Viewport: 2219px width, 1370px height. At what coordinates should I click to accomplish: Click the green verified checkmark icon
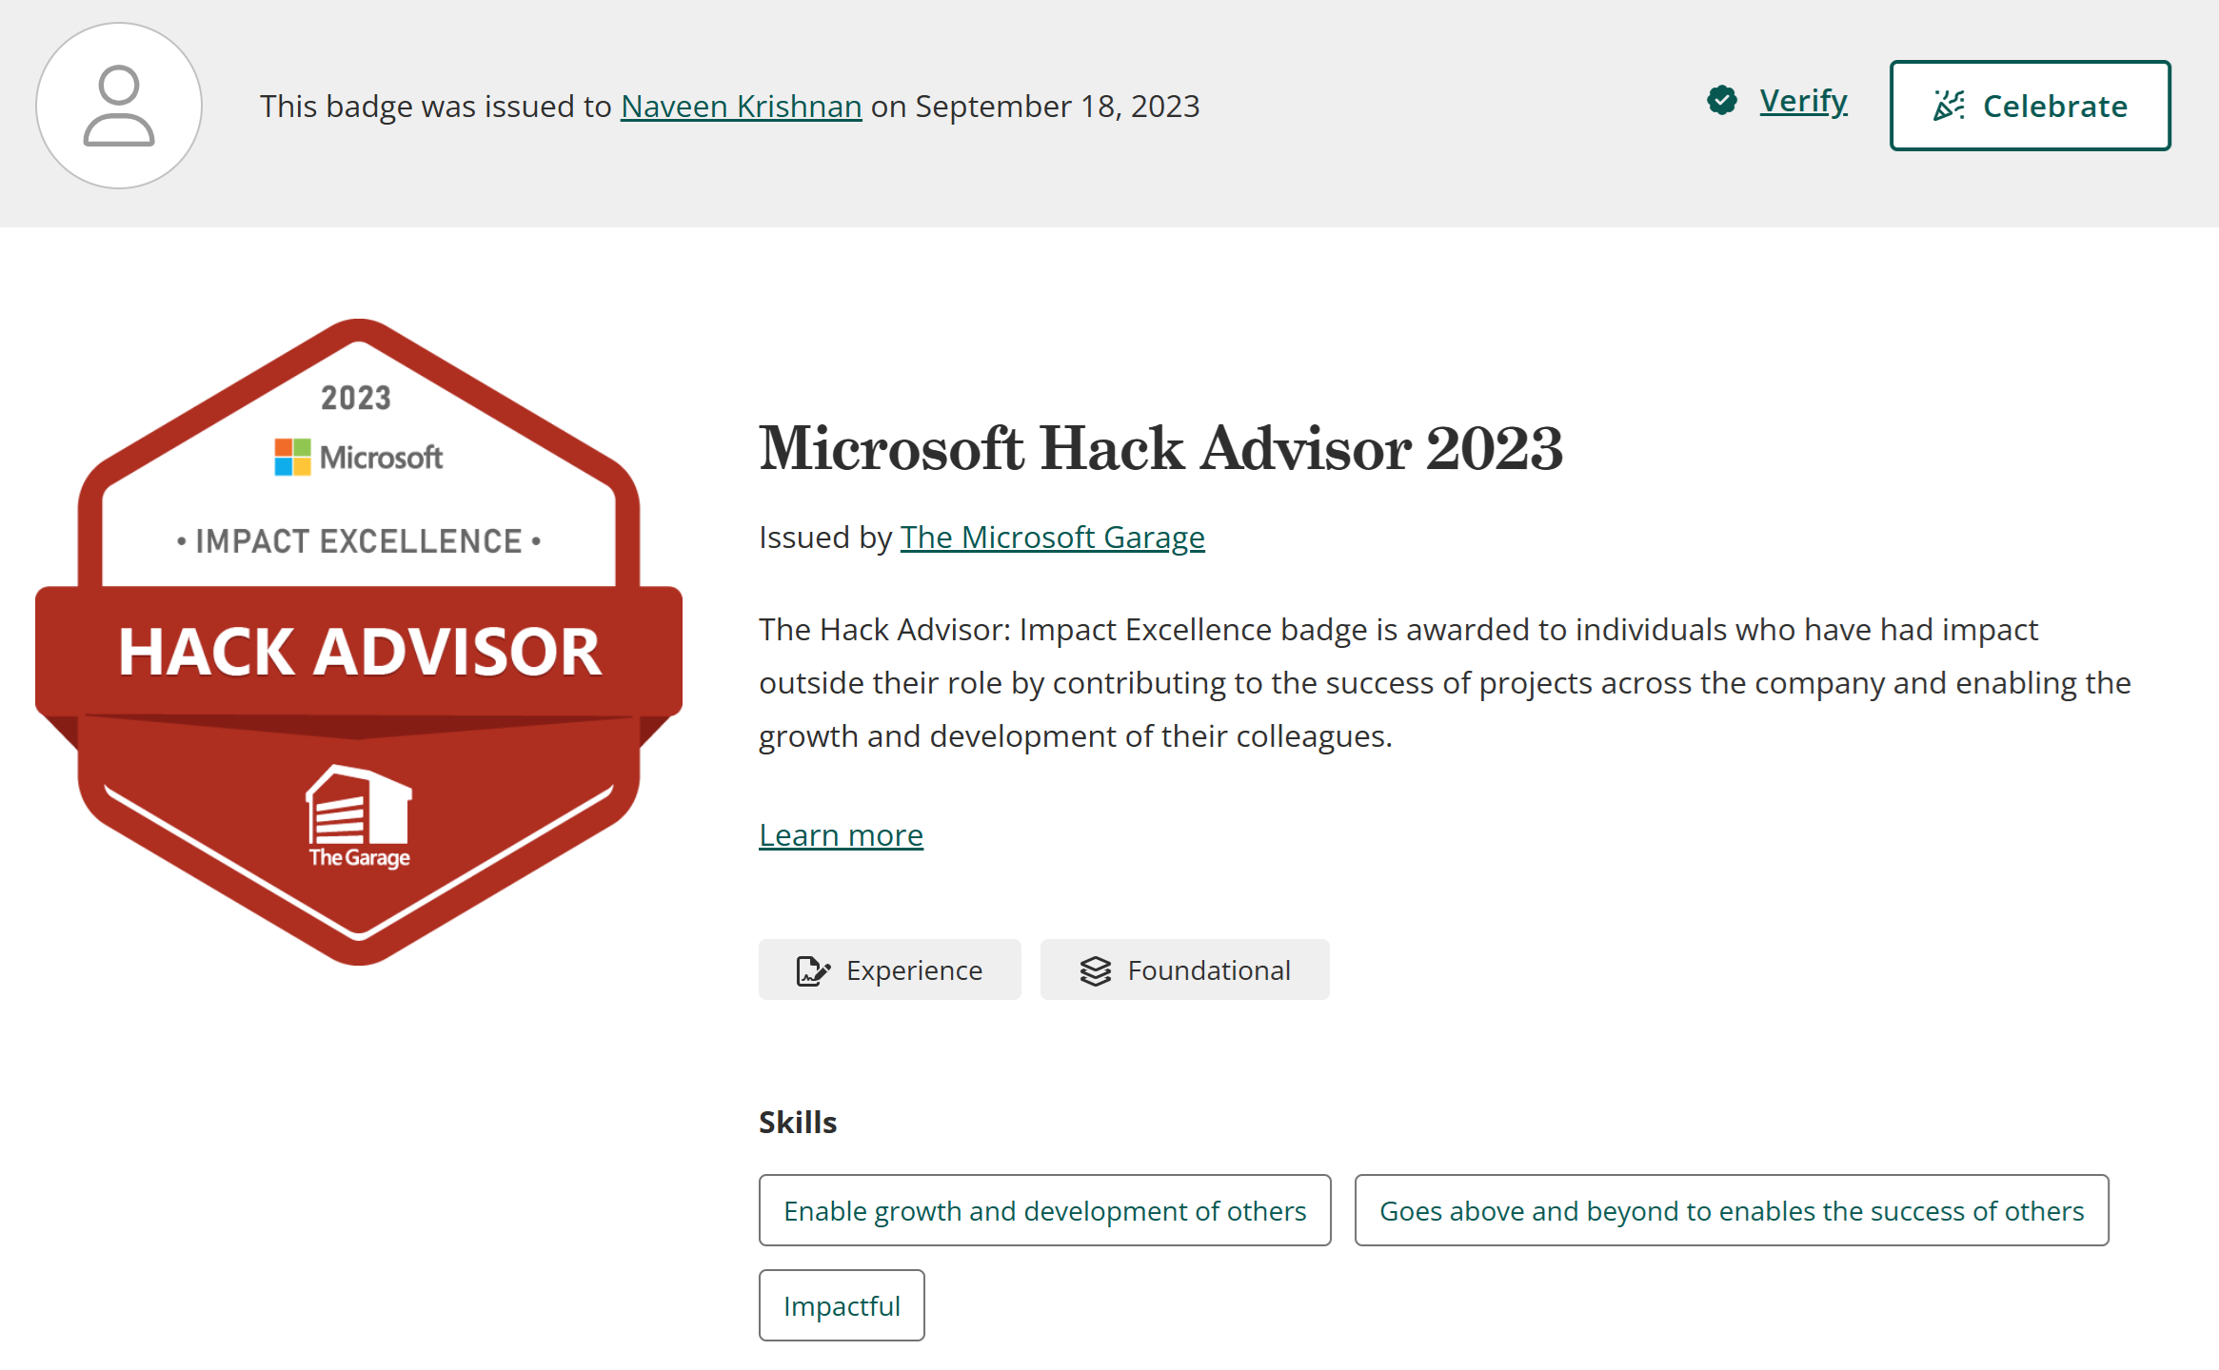[1721, 100]
